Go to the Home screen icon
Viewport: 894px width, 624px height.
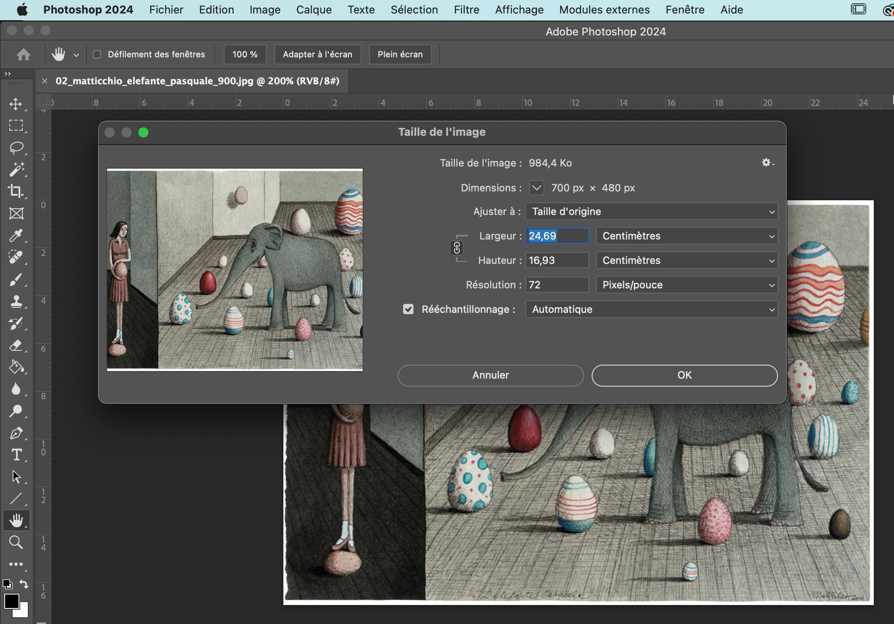[x=24, y=54]
